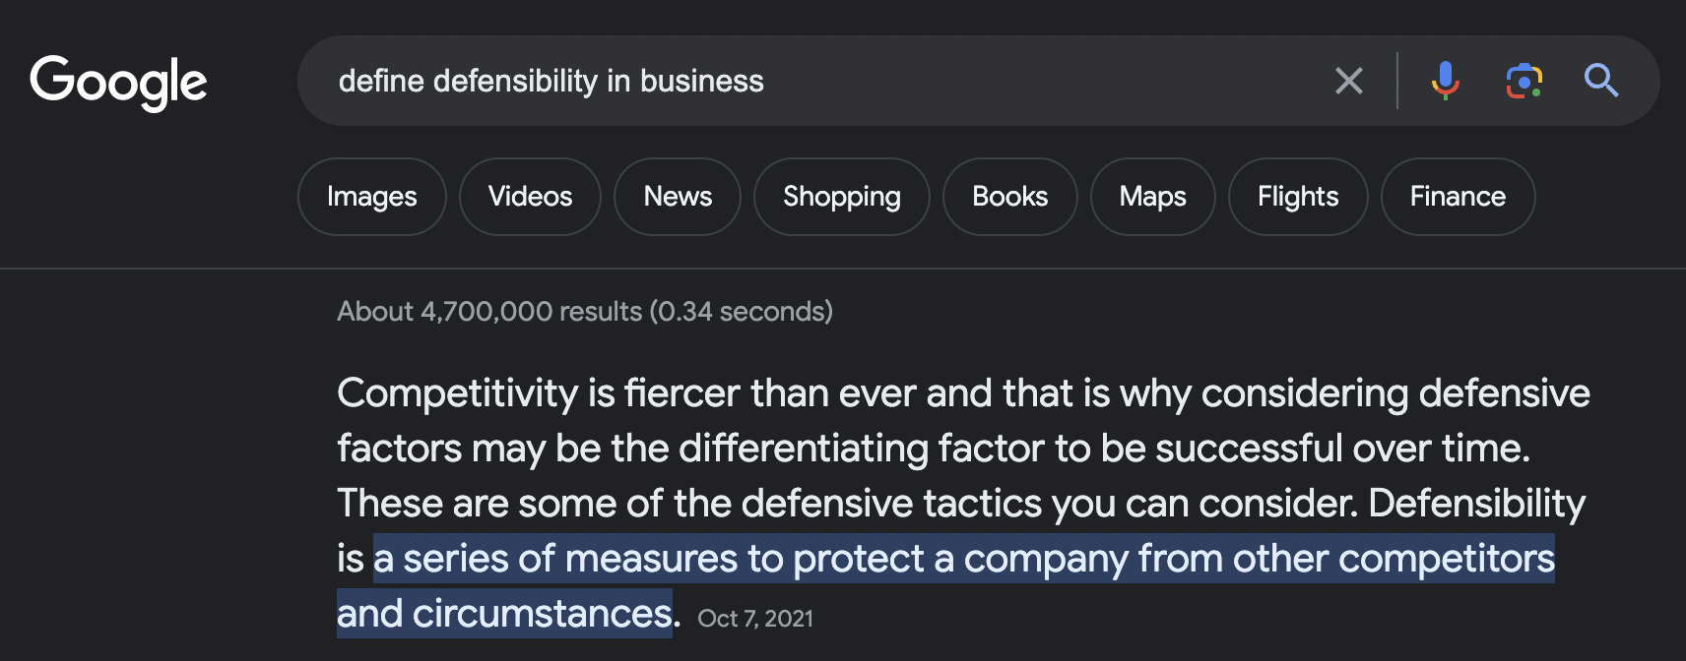This screenshot has height=661, width=1686.
Task: Start a voice search with the microphone
Action: (x=1445, y=81)
